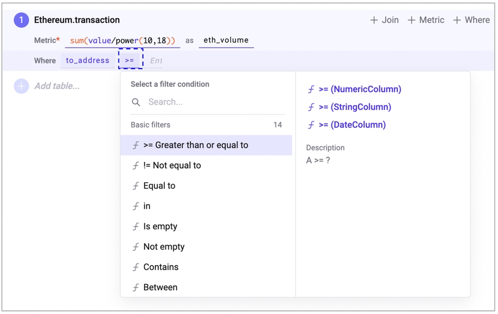498x314 pixels.
Task: Select the 'Is empty' filter
Action: [x=160, y=227]
